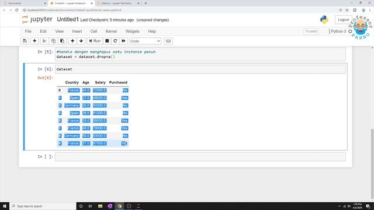Click the In [6] dataset input cell
Image resolution: width=374 pixels, height=210 pixels.
(200, 69)
